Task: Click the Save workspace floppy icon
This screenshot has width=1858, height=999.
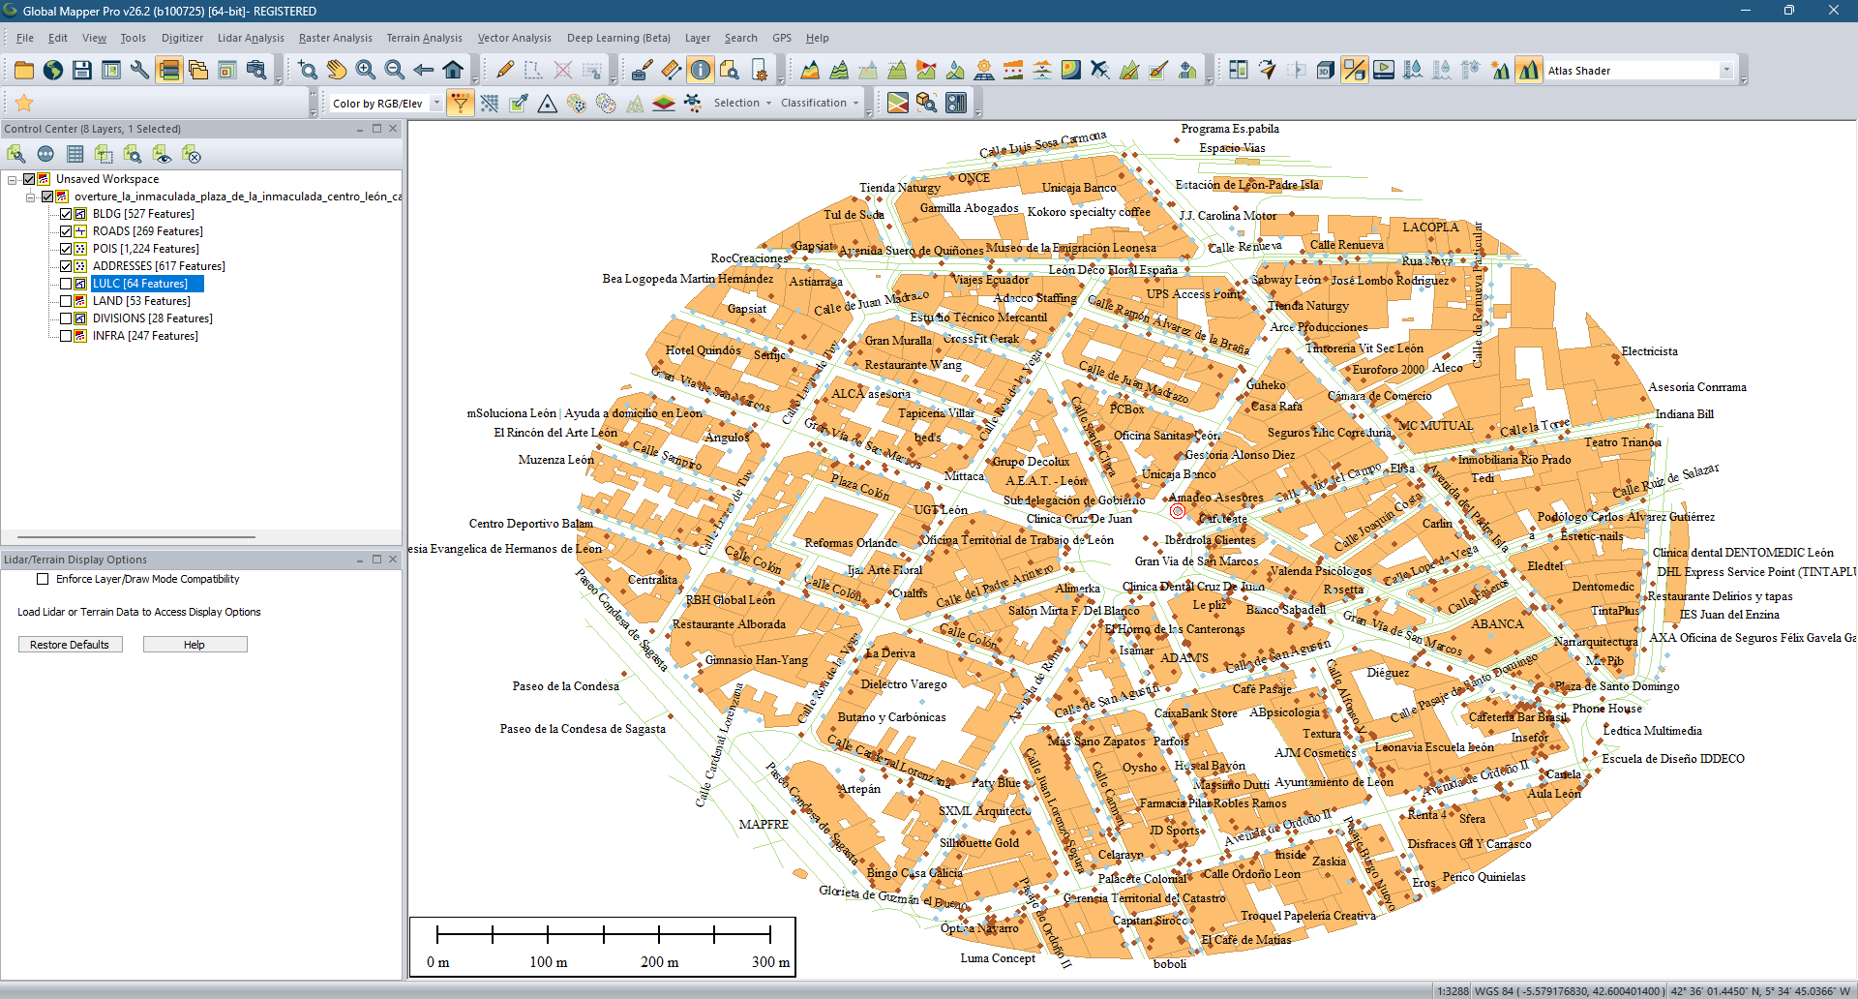Action: (82, 70)
